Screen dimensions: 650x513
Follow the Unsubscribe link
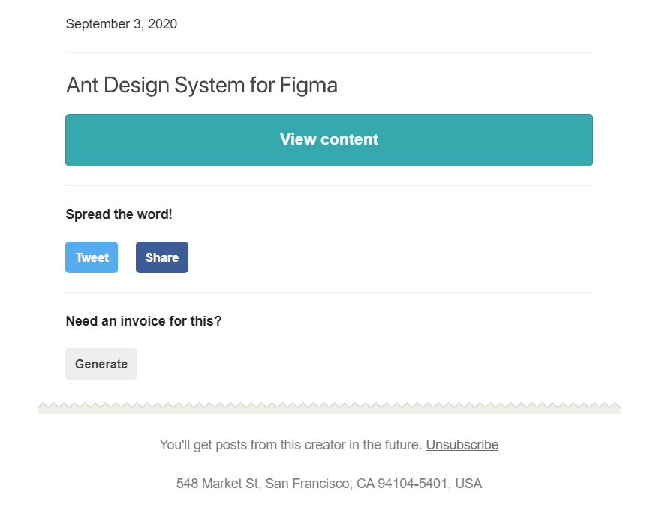(x=462, y=445)
